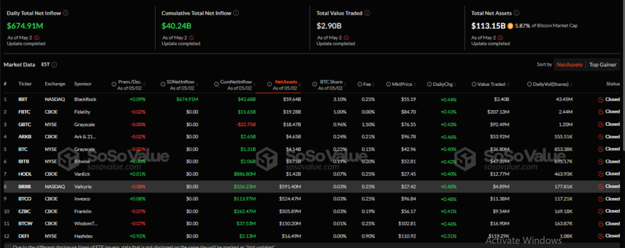
Task: Click the red alert icon under $674.91M
Action: pos(37,38)
